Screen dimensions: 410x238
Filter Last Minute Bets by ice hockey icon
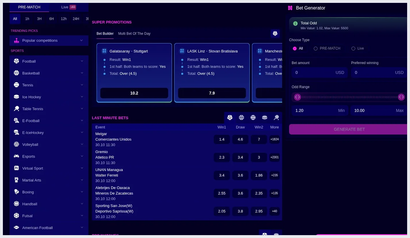265,118
